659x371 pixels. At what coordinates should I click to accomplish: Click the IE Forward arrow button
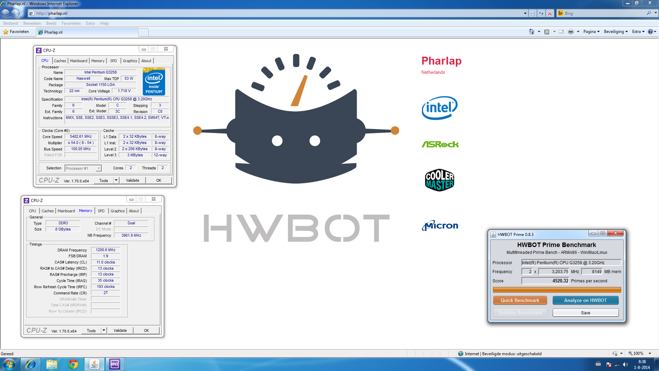tap(15, 13)
